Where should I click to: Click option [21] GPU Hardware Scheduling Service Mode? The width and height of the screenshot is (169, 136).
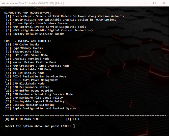point(39,94)
